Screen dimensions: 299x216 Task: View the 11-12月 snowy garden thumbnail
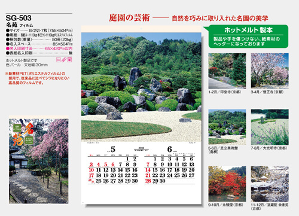(270, 184)
